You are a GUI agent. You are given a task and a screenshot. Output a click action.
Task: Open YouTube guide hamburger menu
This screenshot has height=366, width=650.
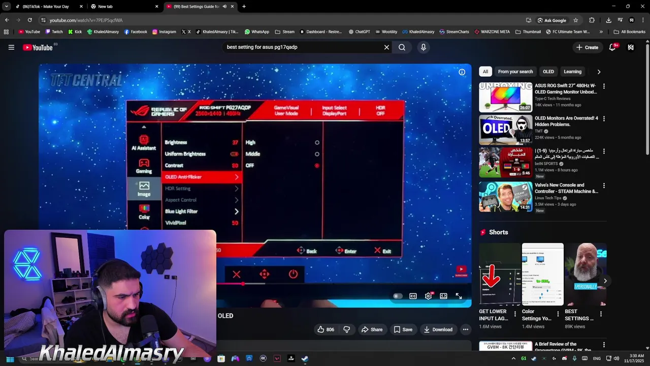(11, 47)
